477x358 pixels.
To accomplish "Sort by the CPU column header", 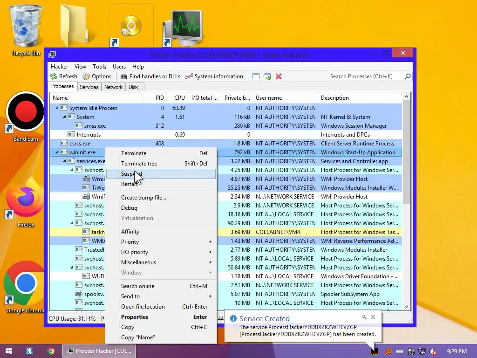I will coord(177,98).
